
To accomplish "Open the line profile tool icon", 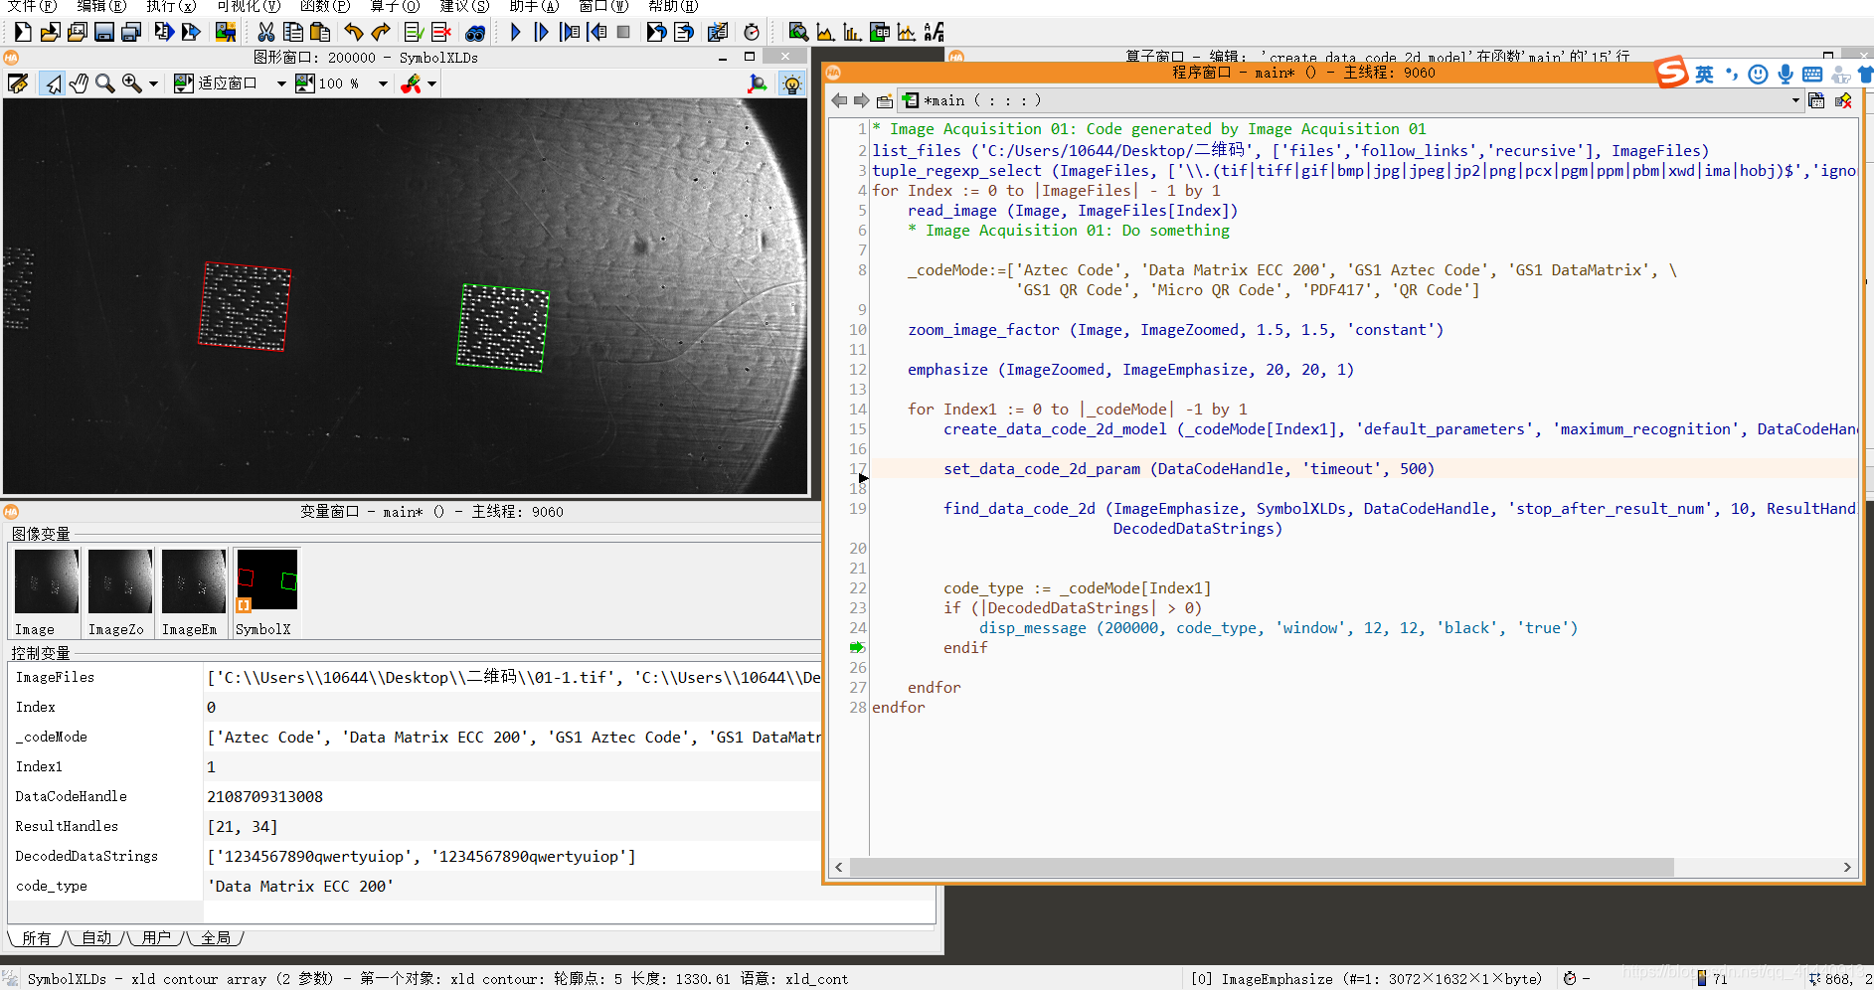I will (906, 32).
